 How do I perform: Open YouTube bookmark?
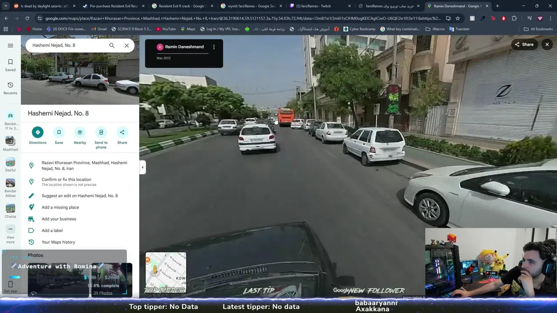(165, 29)
